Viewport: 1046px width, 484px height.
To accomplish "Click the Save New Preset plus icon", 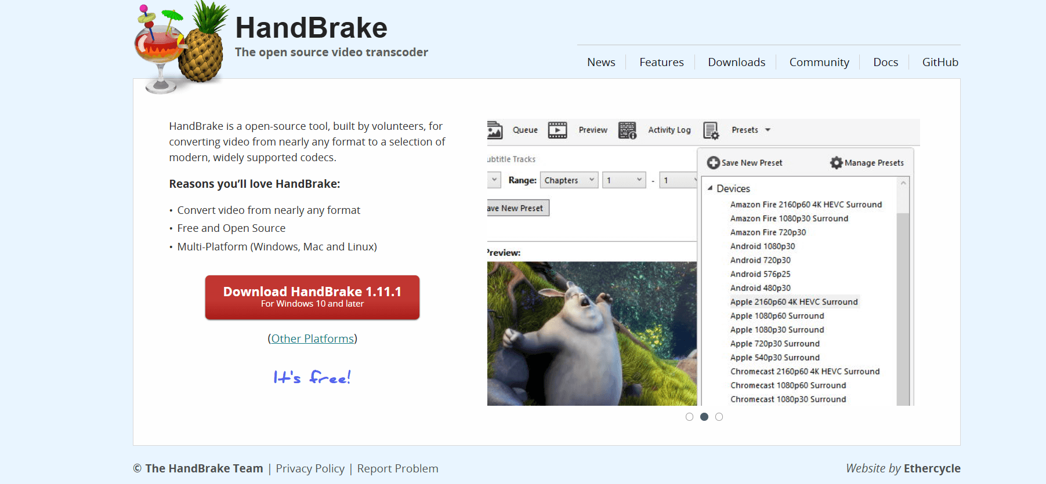I will 713,163.
